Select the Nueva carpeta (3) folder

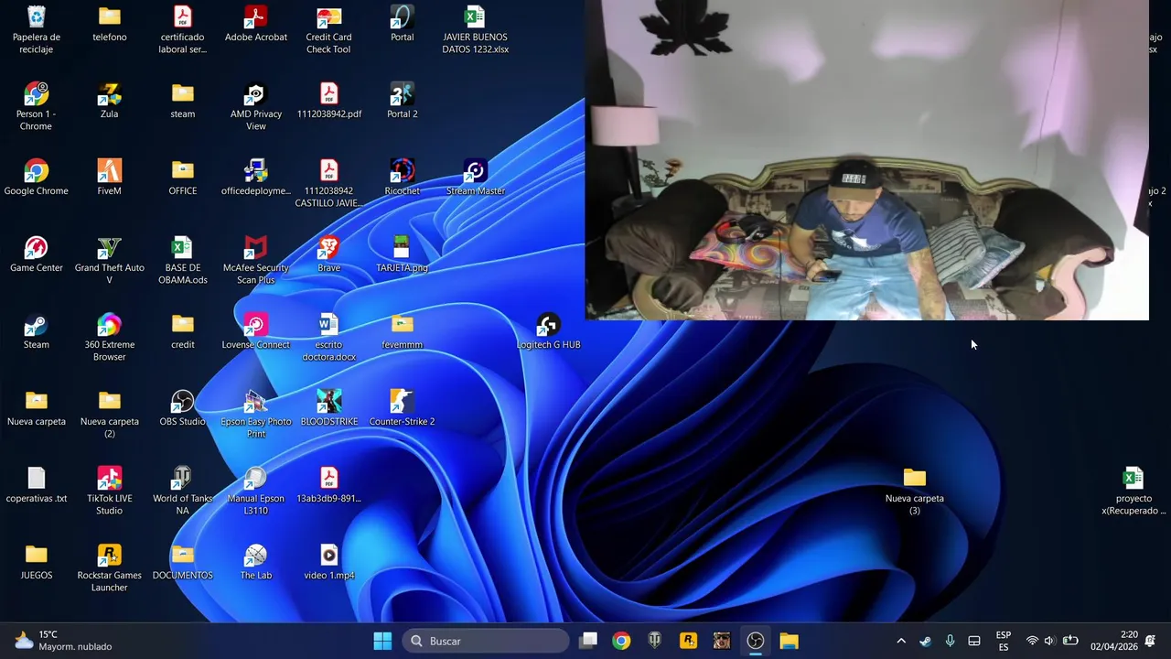pyautogui.click(x=914, y=491)
